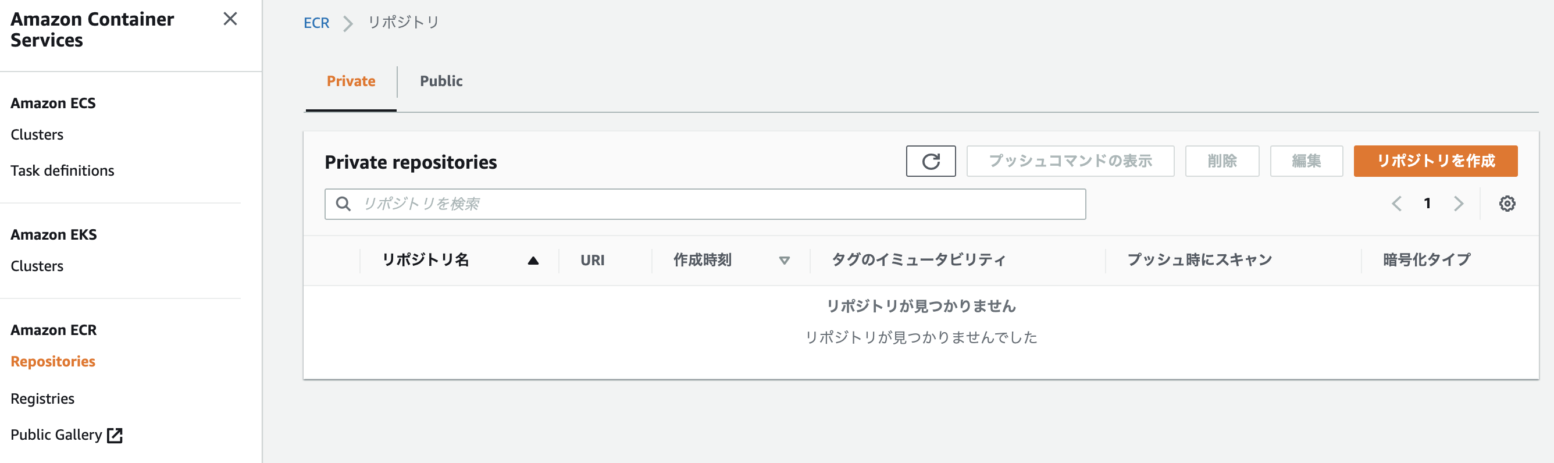
Task: Go to next page of repositories
Action: 1459,204
